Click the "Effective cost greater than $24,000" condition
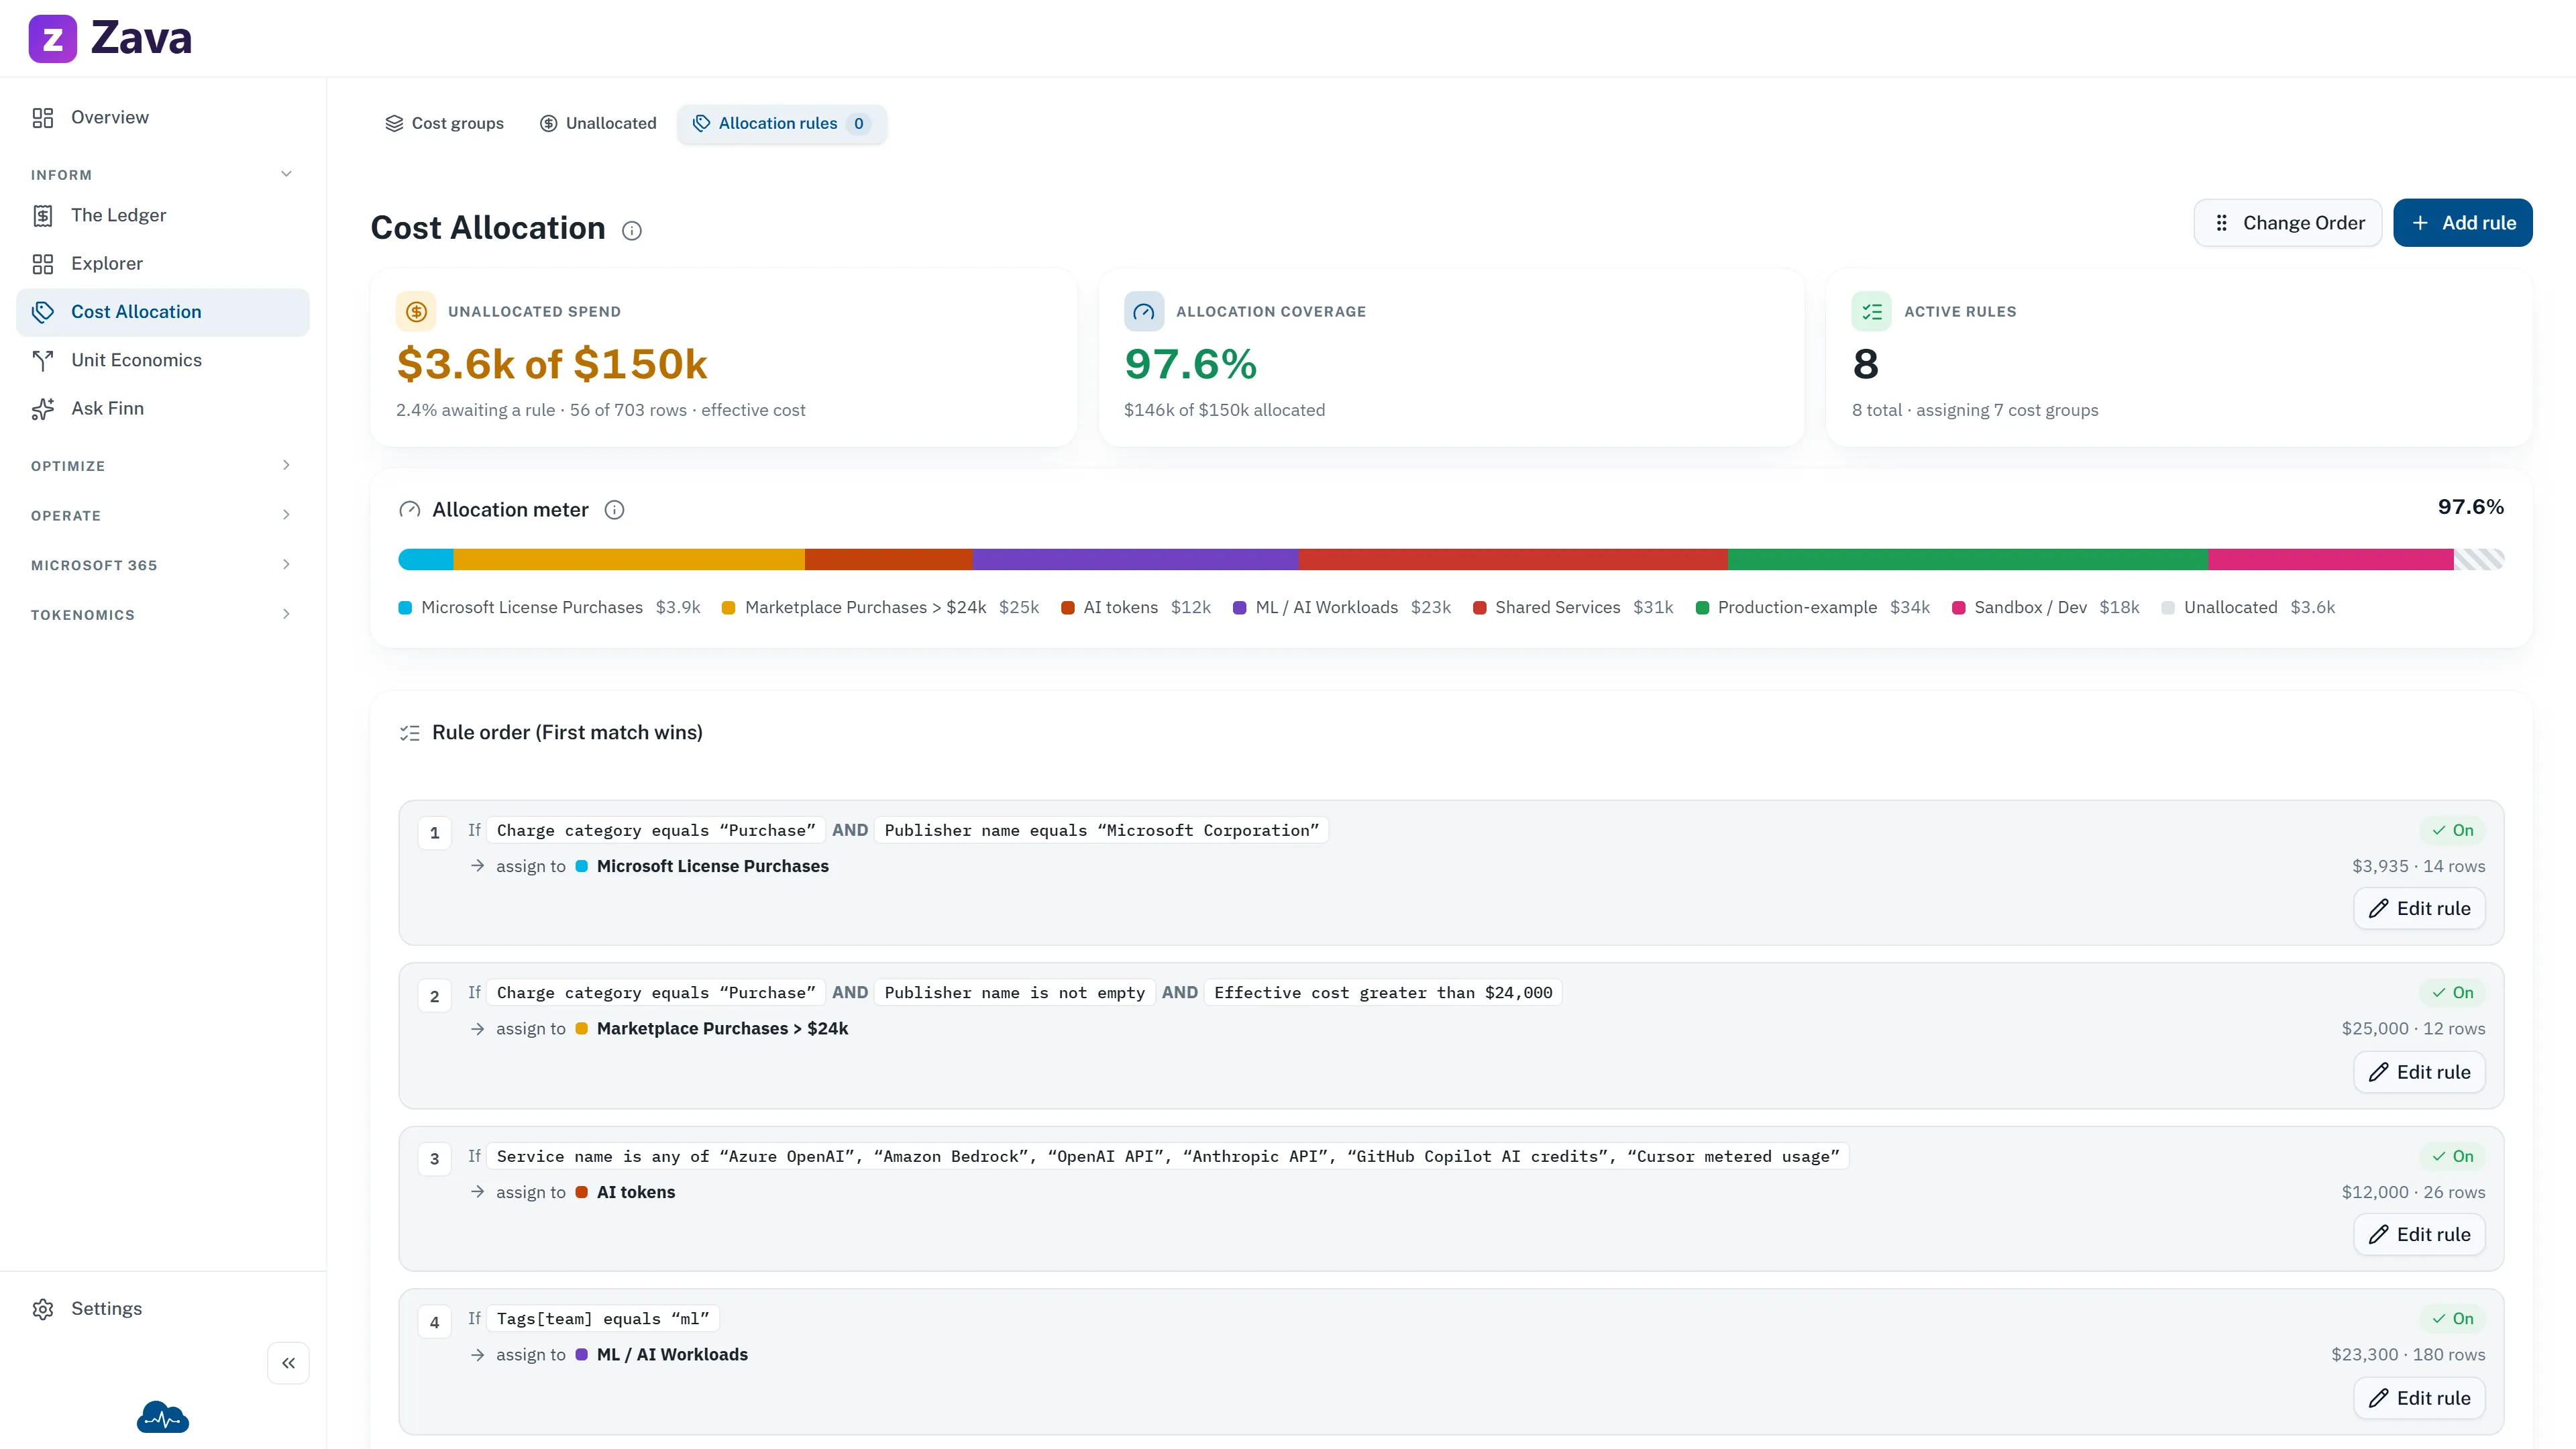Image resolution: width=2576 pixels, height=1449 pixels. (x=1383, y=993)
